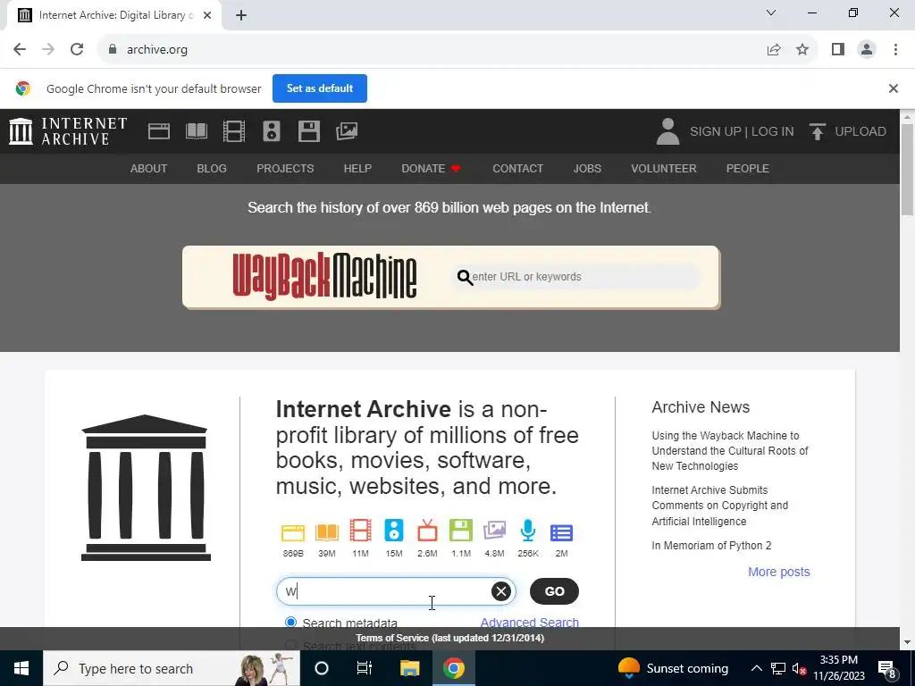
Task: Open the Web icon in Archive top nav
Action: tap(159, 131)
